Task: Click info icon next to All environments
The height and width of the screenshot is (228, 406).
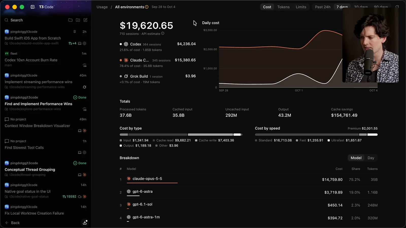Action: pos(147,7)
